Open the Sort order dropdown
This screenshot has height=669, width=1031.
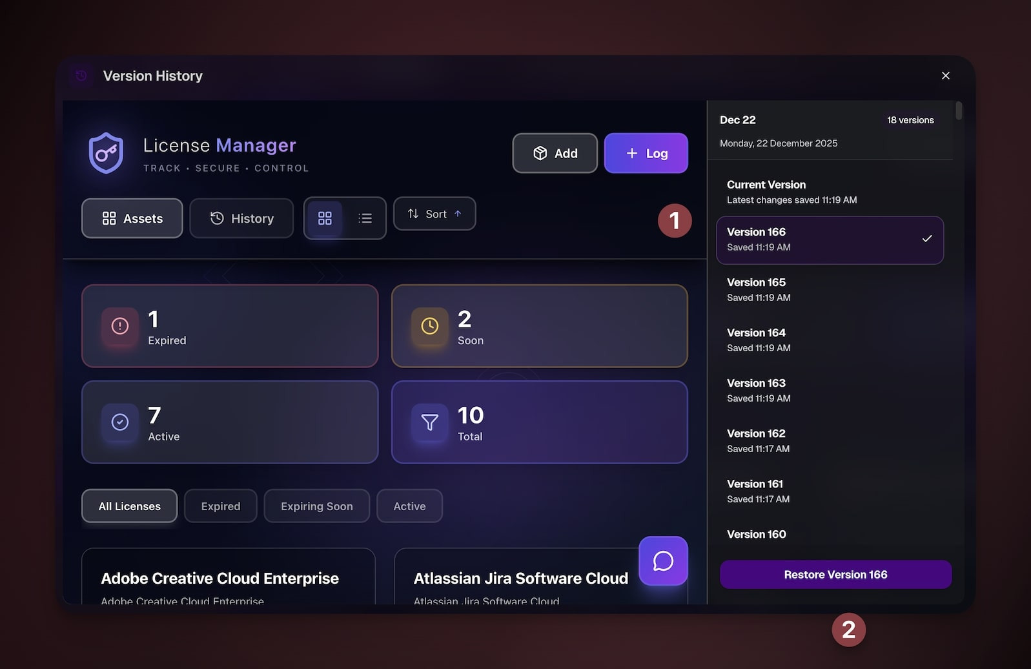(434, 214)
